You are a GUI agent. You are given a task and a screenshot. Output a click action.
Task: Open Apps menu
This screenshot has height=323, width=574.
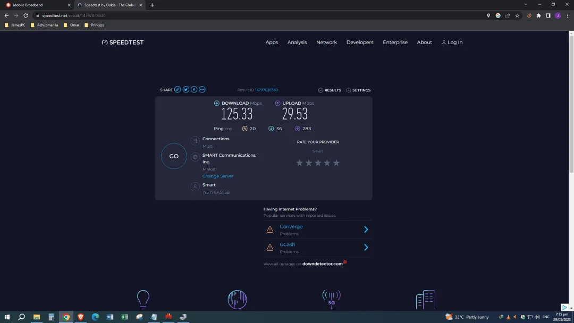pyautogui.click(x=272, y=42)
